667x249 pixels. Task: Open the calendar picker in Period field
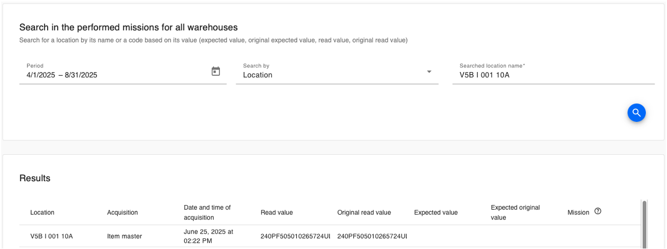[x=216, y=71]
